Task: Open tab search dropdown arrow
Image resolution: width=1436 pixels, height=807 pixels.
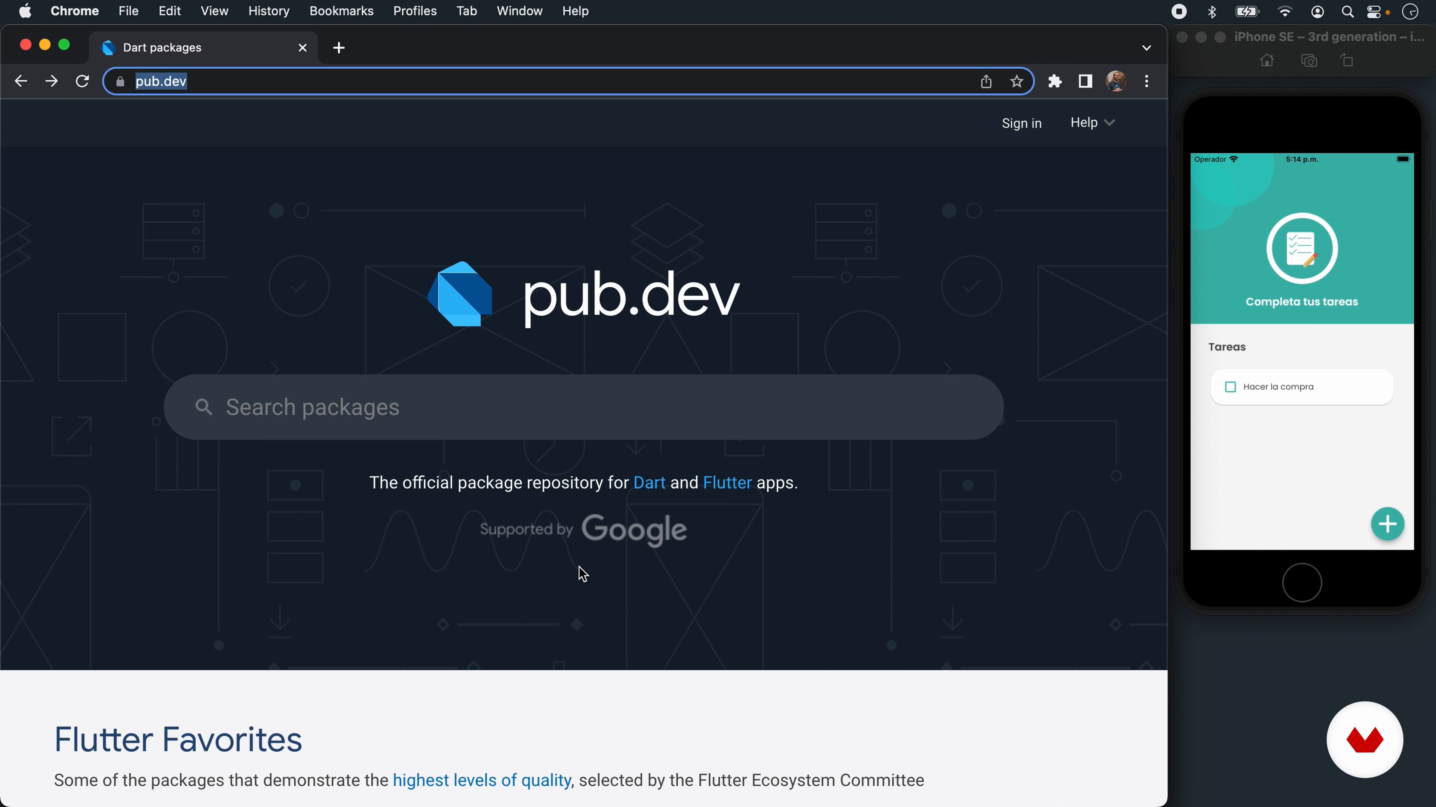Action: click(1146, 48)
